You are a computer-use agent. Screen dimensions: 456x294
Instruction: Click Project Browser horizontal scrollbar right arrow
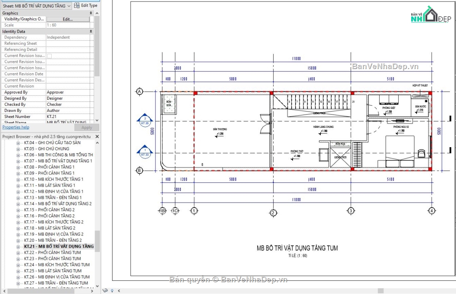[x=92, y=291]
